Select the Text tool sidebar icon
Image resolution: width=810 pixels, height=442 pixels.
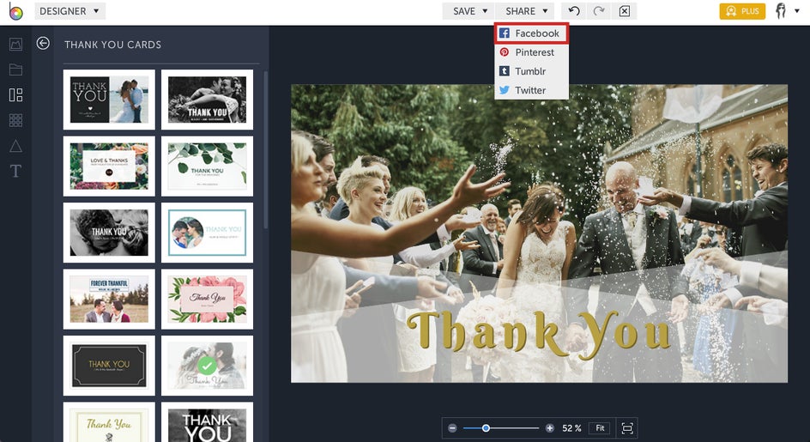click(x=15, y=171)
